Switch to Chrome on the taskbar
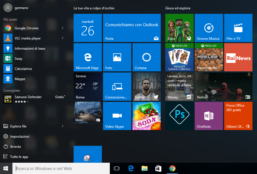The width and height of the screenshot is (257, 174). pos(172,168)
